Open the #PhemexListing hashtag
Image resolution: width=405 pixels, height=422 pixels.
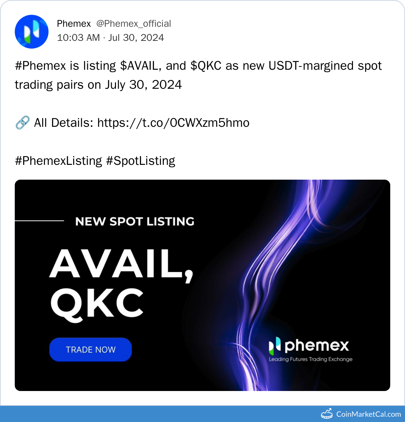click(x=59, y=161)
